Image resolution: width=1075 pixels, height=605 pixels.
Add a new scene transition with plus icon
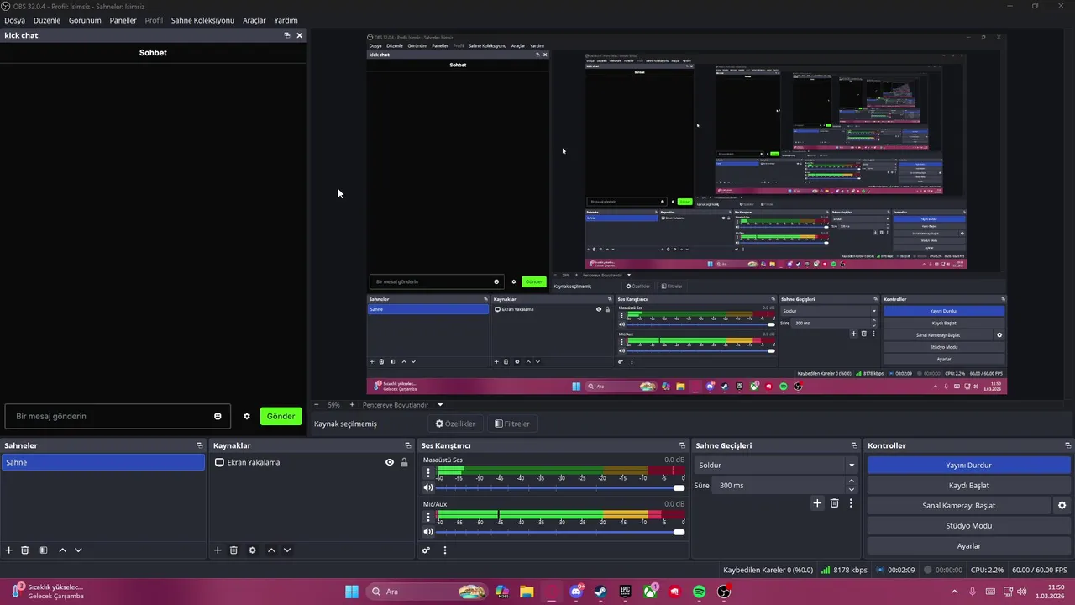(817, 503)
